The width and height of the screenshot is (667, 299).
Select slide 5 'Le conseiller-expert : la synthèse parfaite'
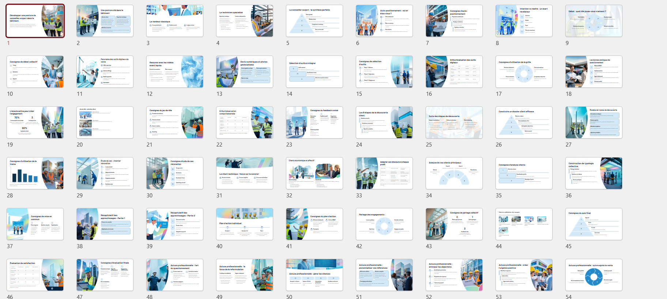[314, 21]
